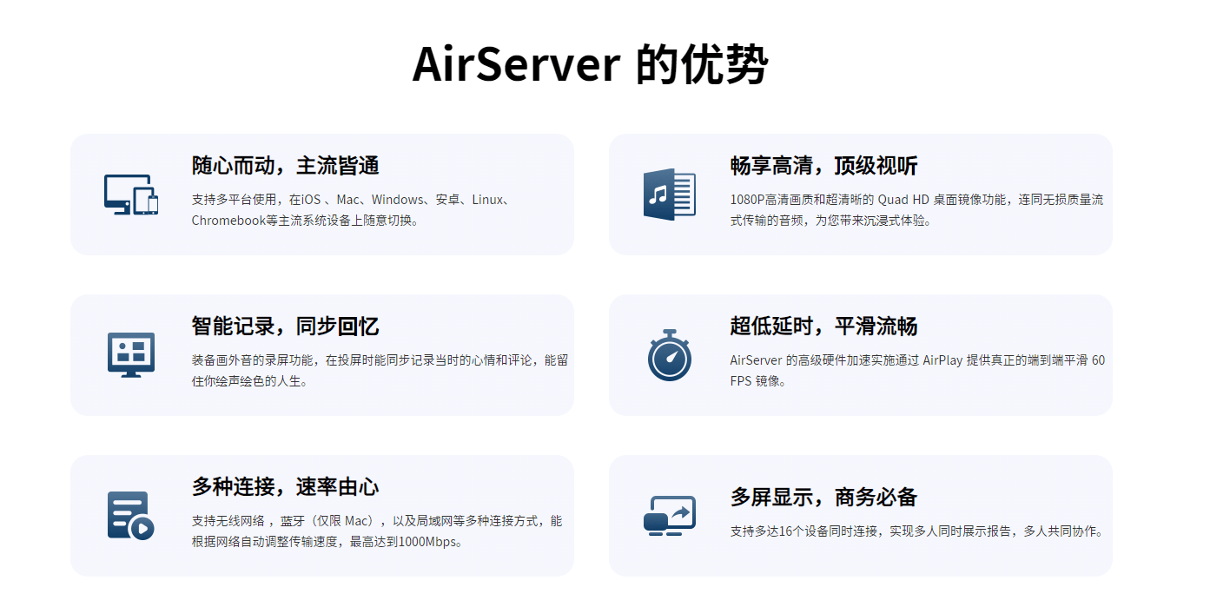This screenshot has width=1230, height=607.
Task: Click the heading 随心而动，主流皆通
Action: 286,166
